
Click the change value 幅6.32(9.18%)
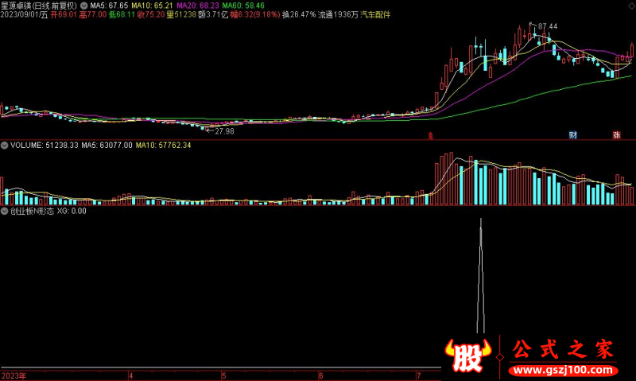(x=255, y=14)
